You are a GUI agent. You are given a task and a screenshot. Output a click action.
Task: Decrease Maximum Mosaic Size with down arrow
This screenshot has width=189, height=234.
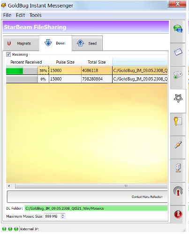(x=63, y=218)
